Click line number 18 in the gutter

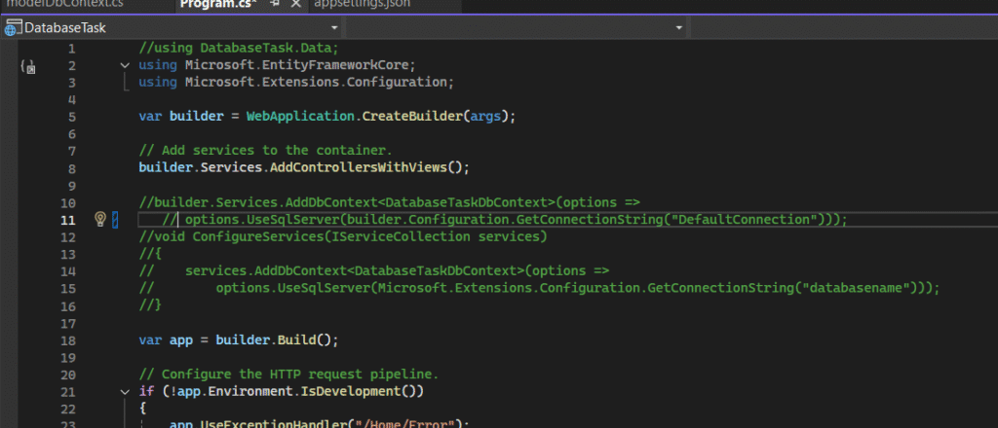(68, 339)
